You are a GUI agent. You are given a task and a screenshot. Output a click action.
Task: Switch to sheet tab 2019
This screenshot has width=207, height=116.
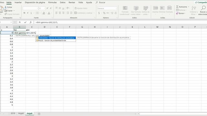tap(13, 113)
